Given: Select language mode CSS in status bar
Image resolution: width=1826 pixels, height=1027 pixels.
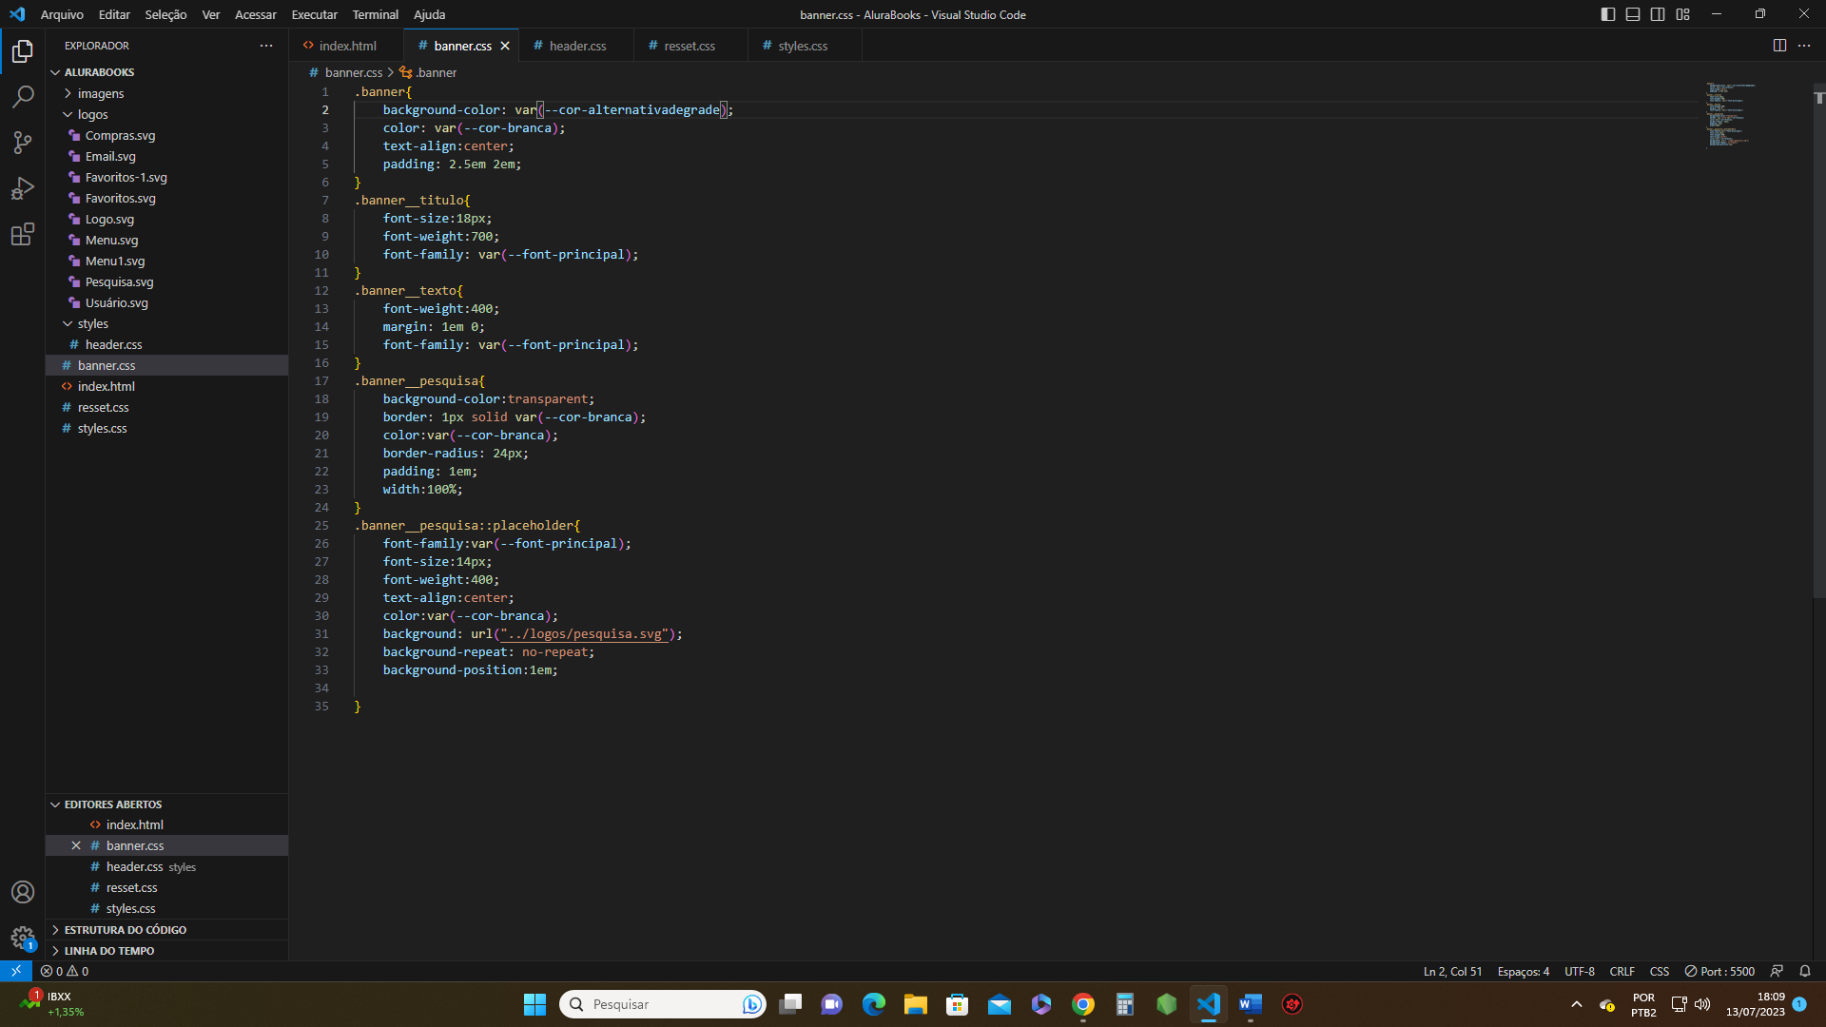Looking at the screenshot, I should (1660, 971).
